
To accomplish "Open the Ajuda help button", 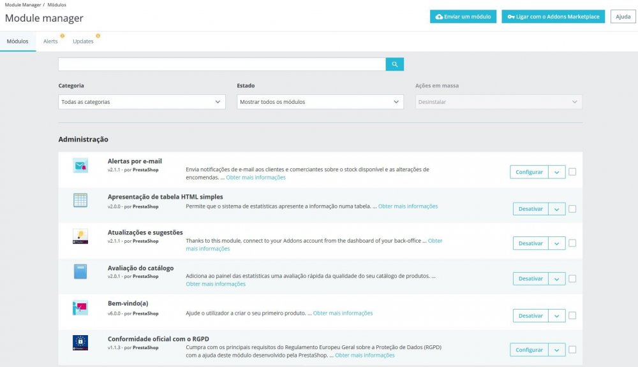I will tap(623, 17).
